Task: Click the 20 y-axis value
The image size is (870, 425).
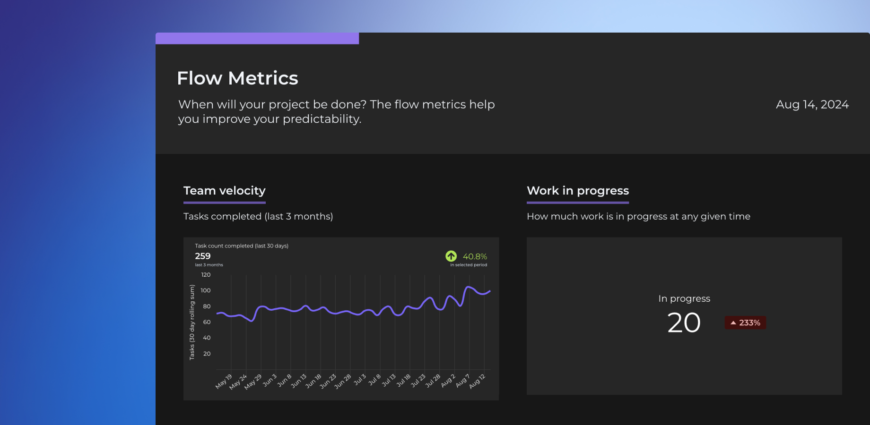Action: click(207, 354)
